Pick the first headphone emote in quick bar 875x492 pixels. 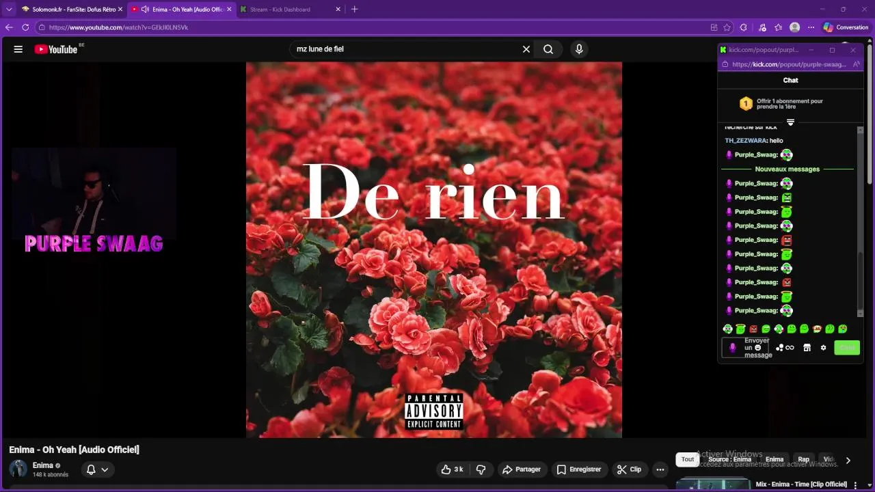tap(727, 329)
